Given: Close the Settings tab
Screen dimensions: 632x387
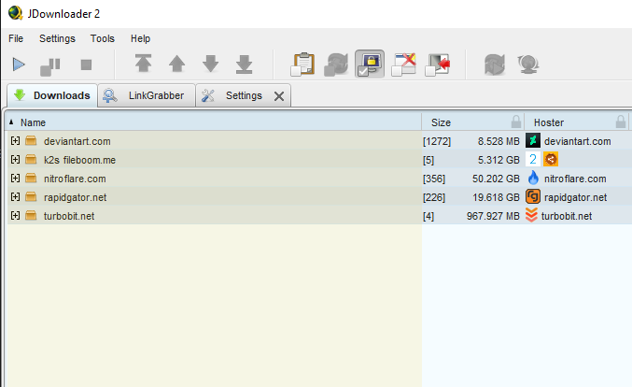Looking at the screenshot, I should click(279, 96).
